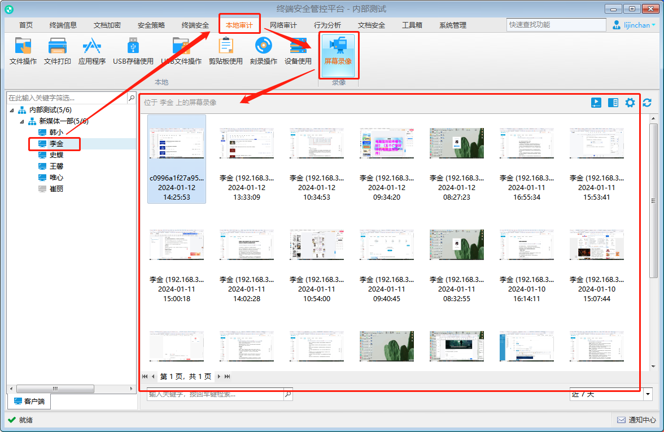Screen dimensions: 664x432
Task: Select recording thumbnail dated 2024-01-12 09:34:20
Action: pyautogui.click(x=387, y=164)
